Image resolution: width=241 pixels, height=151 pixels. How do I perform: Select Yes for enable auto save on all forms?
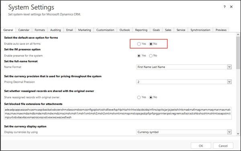[139, 44]
